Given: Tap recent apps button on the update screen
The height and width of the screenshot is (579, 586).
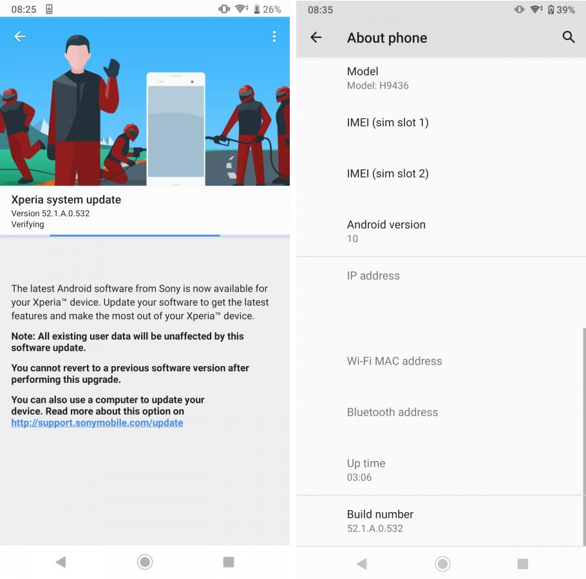Looking at the screenshot, I should pos(229,562).
